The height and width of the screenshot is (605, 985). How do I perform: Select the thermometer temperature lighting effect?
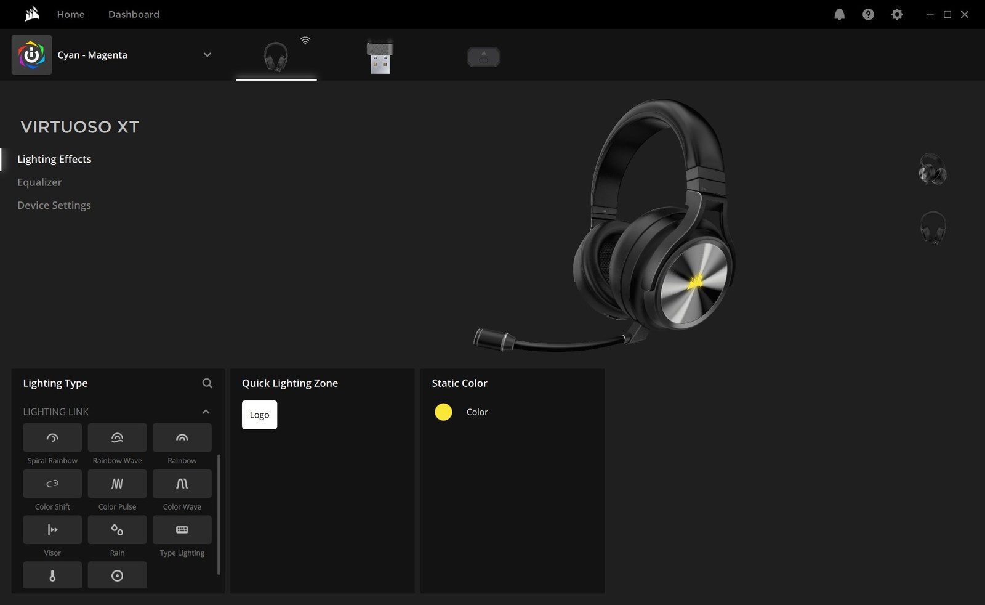52,575
